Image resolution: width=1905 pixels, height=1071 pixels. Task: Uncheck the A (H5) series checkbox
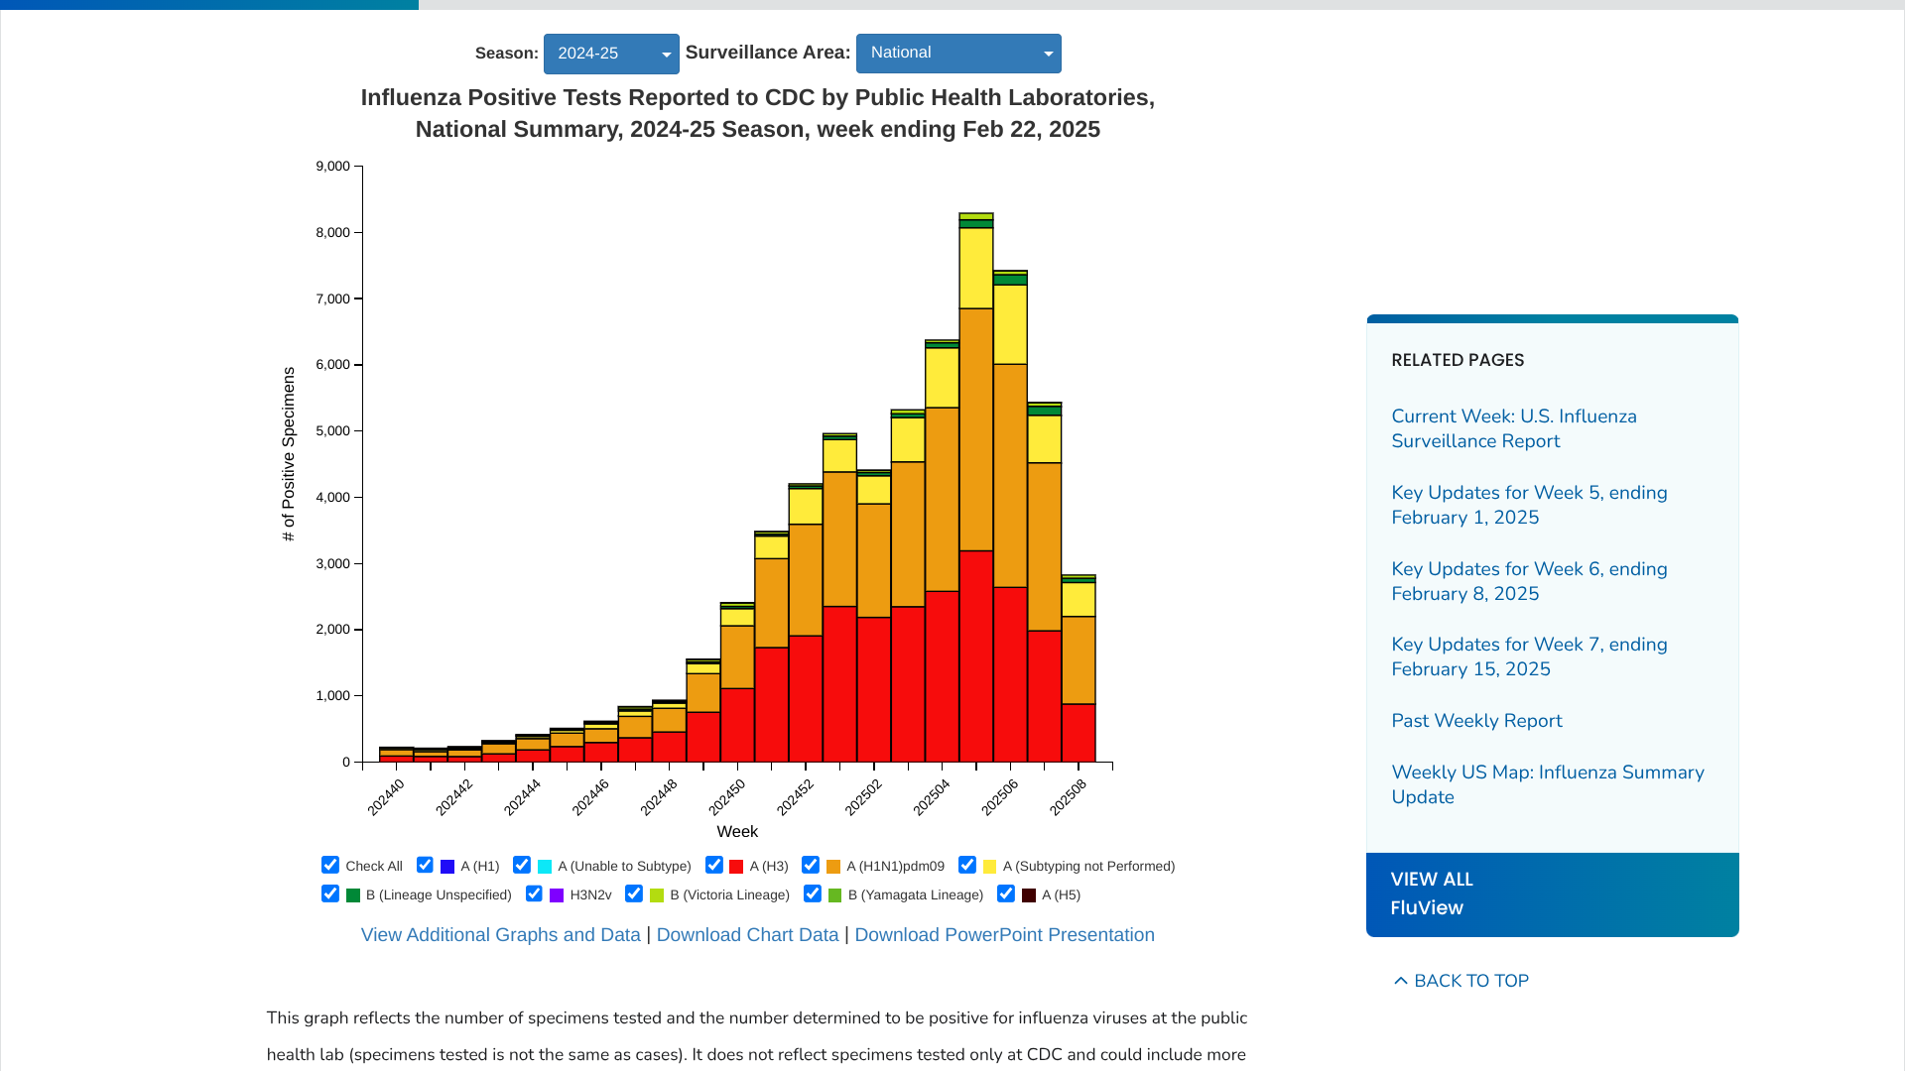tap(1006, 893)
